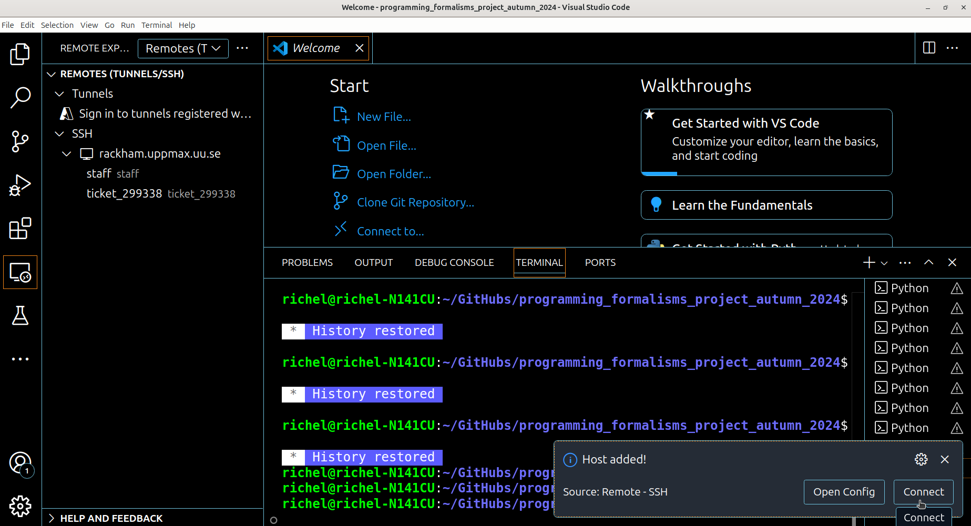Open the Testing flask view
This screenshot has width=971, height=526.
click(x=20, y=316)
